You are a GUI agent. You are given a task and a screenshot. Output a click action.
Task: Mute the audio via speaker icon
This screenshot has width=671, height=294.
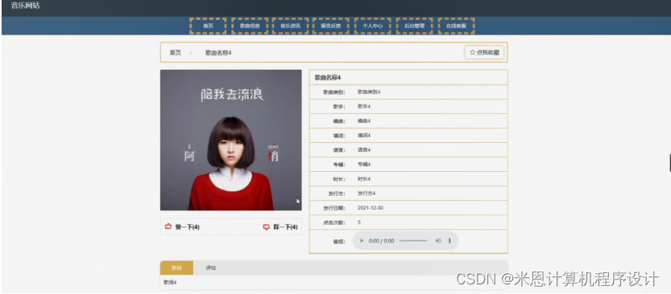coord(438,241)
